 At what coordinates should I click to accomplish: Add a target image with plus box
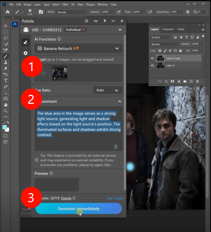[44, 73]
